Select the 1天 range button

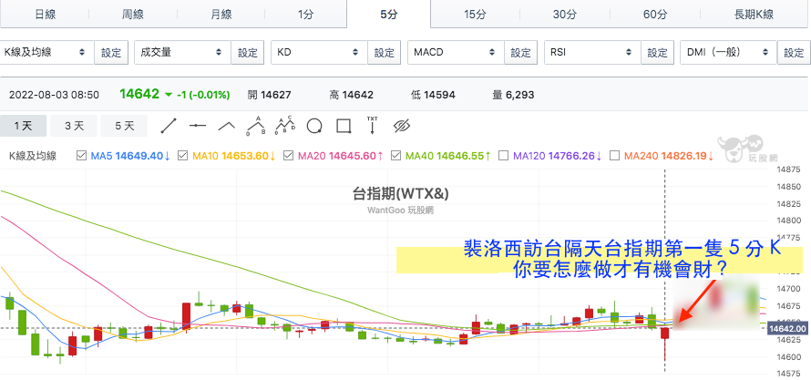(24, 126)
